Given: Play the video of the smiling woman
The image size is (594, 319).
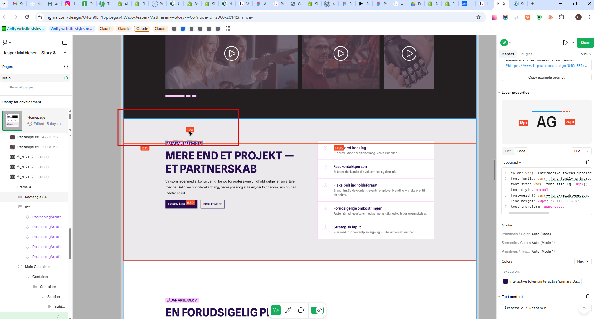Looking at the screenshot, I should click(231, 54).
